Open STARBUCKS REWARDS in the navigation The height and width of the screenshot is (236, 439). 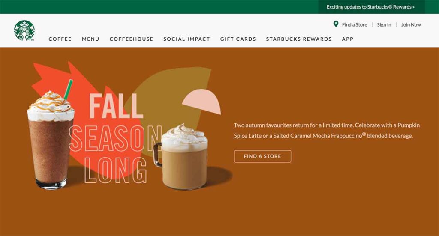coord(299,39)
